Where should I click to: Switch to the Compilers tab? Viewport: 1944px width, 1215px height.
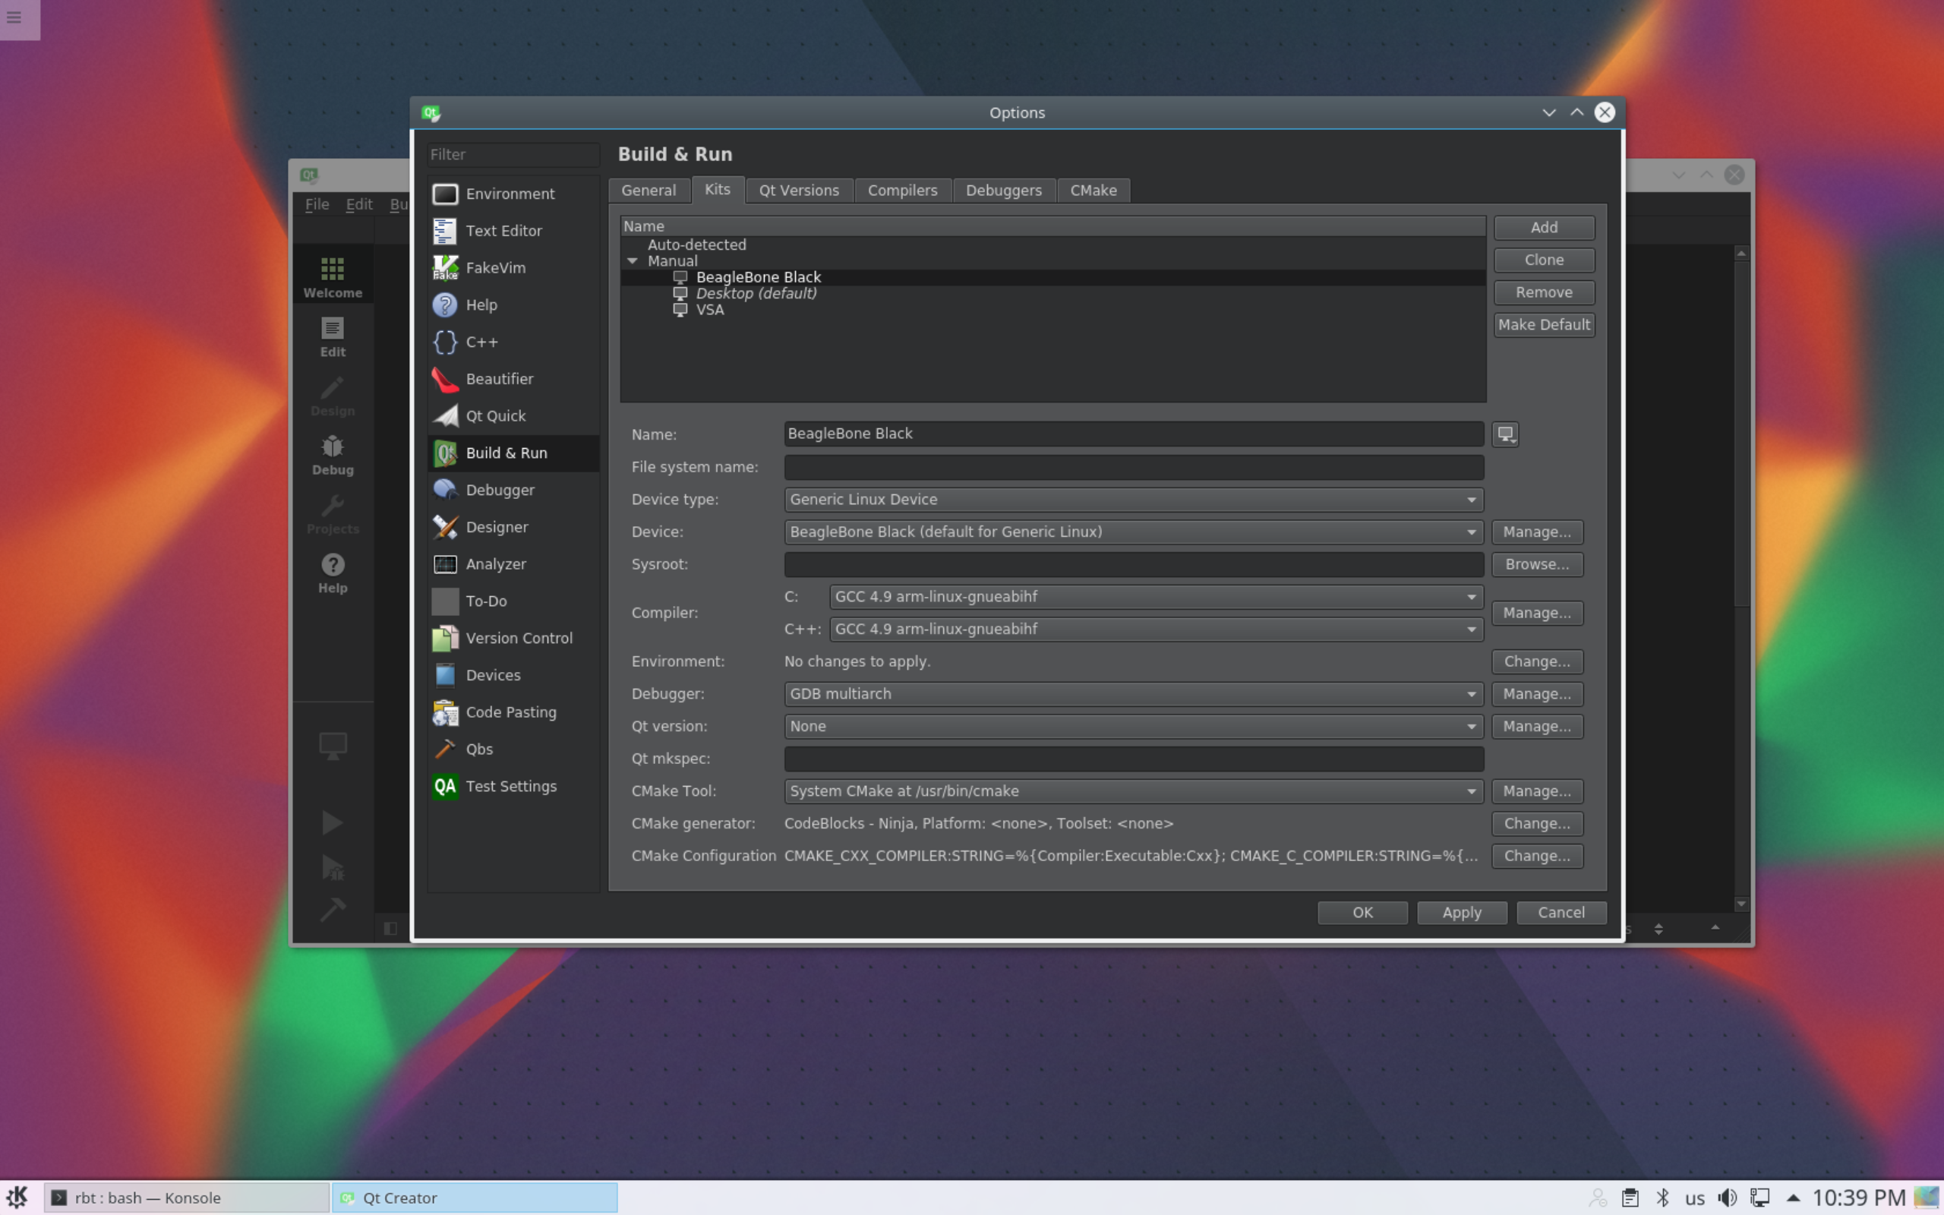[902, 191]
